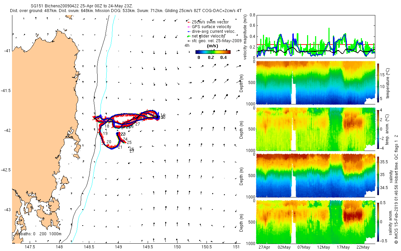401x251 pixels.
Task: Click the '0.8' velocity axis tick
Action: [252, 15]
